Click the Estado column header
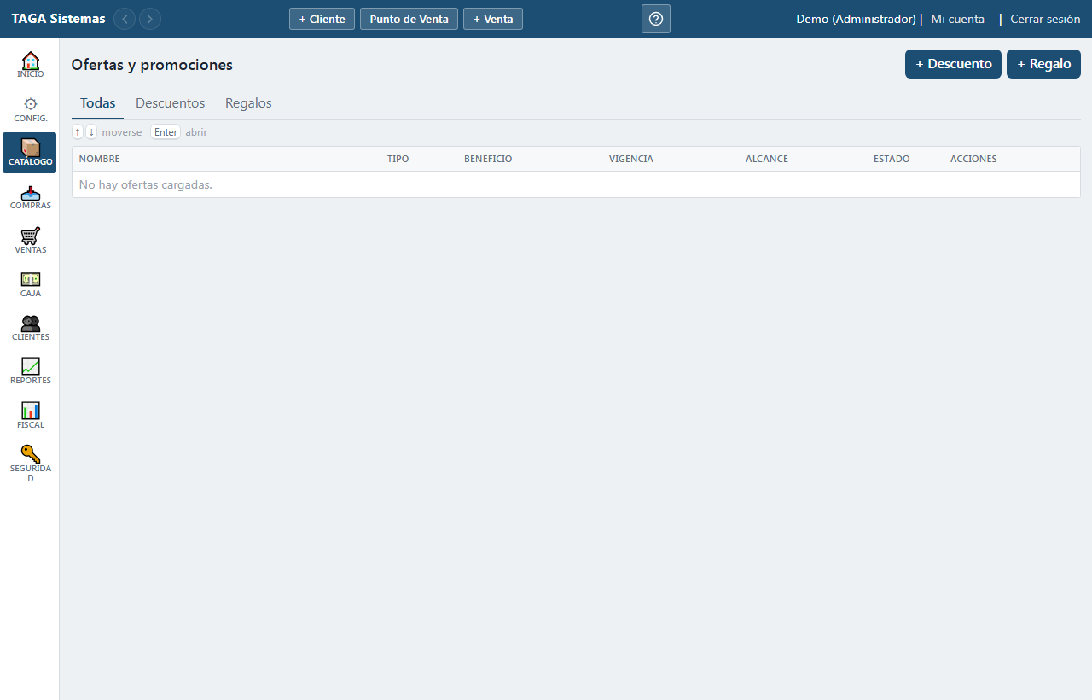The width and height of the screenshot is (1092, 700). click(x=892, y=159)
